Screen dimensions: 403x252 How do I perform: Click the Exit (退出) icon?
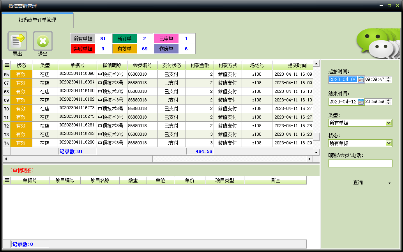point(42,41)
